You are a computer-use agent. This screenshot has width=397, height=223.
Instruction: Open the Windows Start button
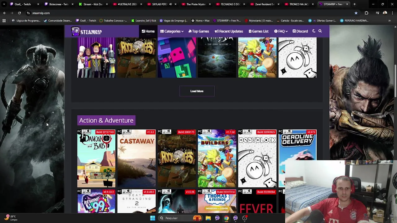[153, 218]
